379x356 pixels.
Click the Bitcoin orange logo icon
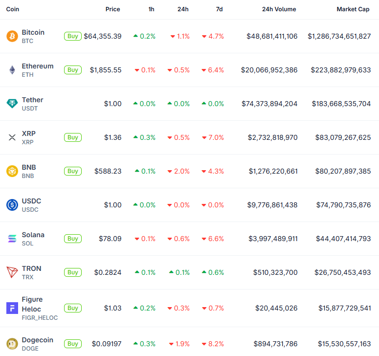12,36
